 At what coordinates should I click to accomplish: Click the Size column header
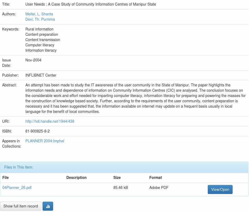[117, 178]
